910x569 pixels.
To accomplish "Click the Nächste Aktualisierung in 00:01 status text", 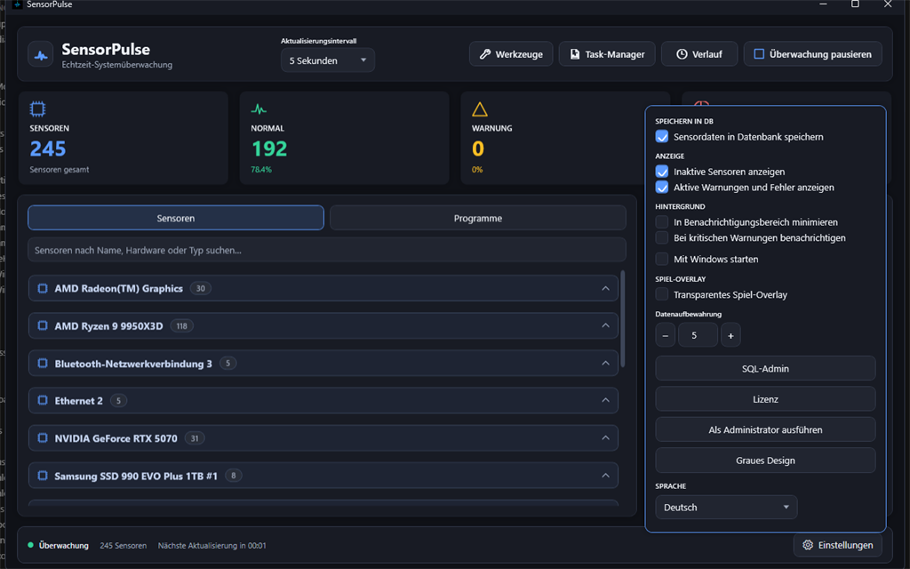I will click(x=212, y=545).
